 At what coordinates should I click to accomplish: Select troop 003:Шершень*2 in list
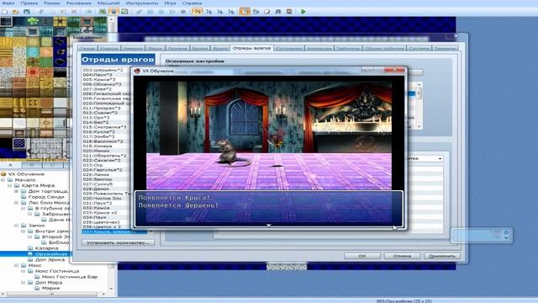tap(103, 70)
